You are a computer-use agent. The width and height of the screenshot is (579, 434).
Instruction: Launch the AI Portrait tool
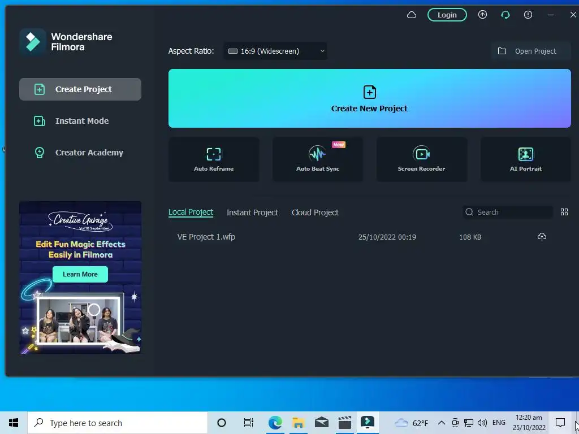coord(525,159)
